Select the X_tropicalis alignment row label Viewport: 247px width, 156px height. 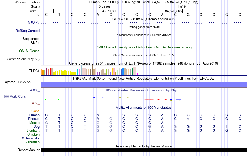[31, 138]
